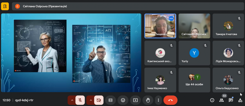The image size is (245, 106).
Task: Open the three-dot more options menu
Action: pos(158,100)
